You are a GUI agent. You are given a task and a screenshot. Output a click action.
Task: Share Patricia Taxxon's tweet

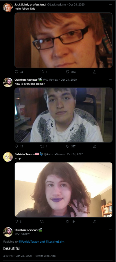tap(95, 221)
